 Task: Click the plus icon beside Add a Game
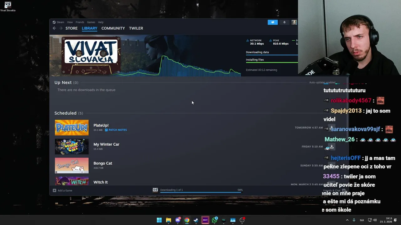click(x=55, y=190)
